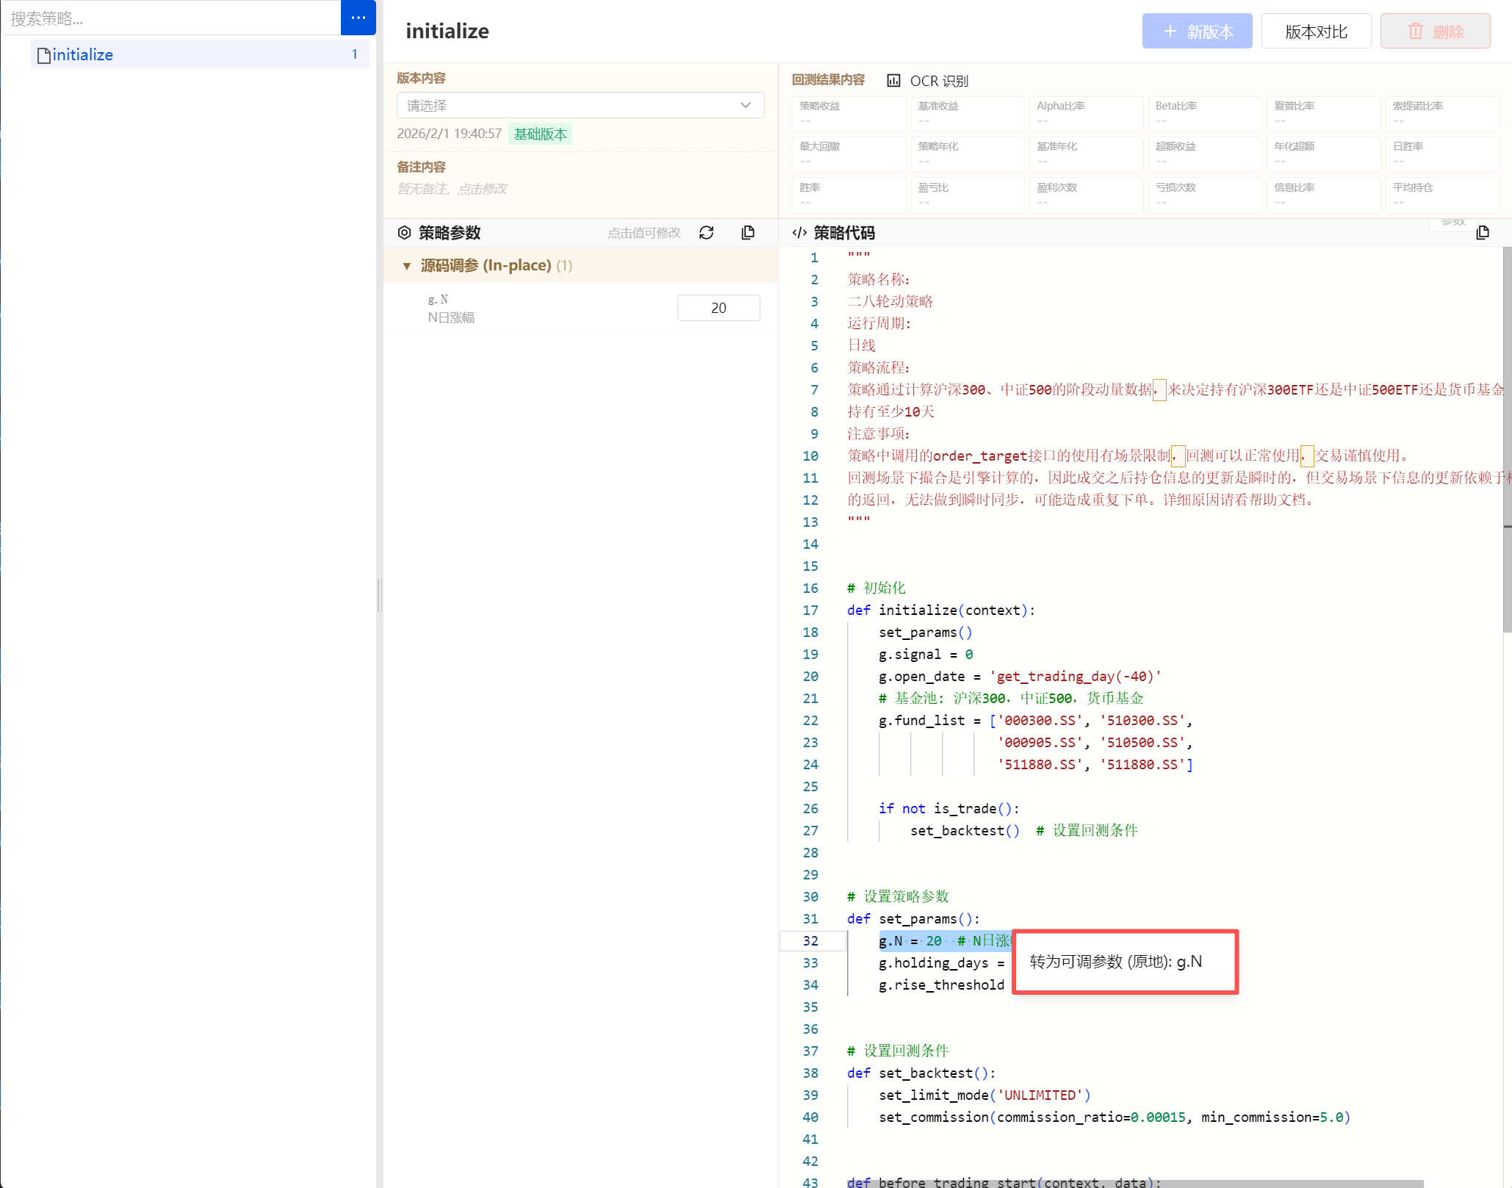Click the 版本对比 button
The width and height of the screenshot is (1512, 1188).
point(1316,32)
